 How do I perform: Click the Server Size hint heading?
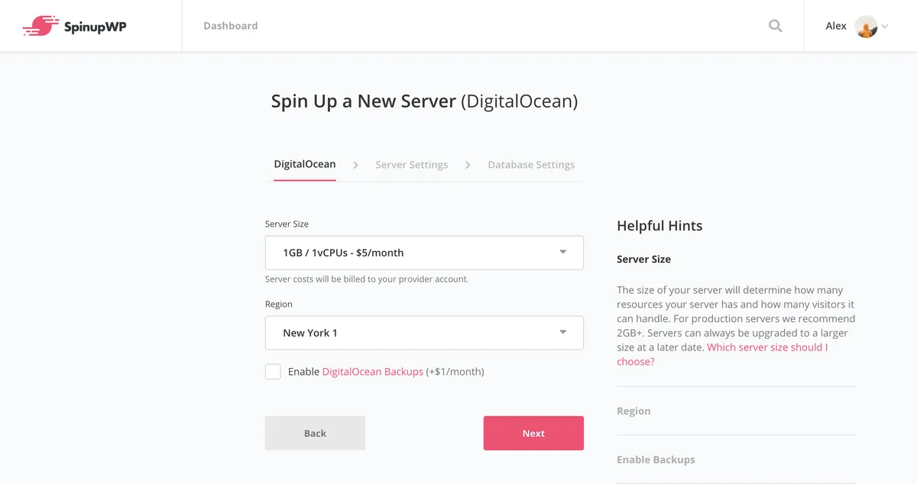pyautogui.click(x=643, y=260)
